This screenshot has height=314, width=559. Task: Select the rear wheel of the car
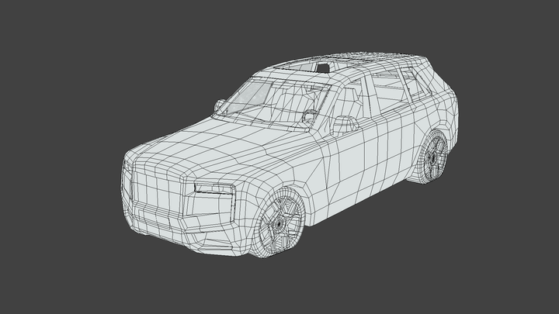432,157
